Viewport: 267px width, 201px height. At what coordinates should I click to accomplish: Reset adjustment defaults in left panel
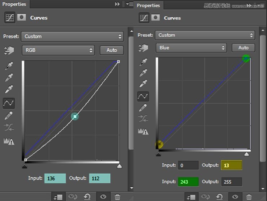tap(87, 197)
